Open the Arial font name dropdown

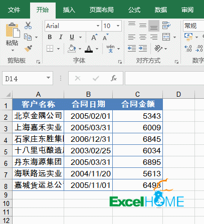[98, 26]
